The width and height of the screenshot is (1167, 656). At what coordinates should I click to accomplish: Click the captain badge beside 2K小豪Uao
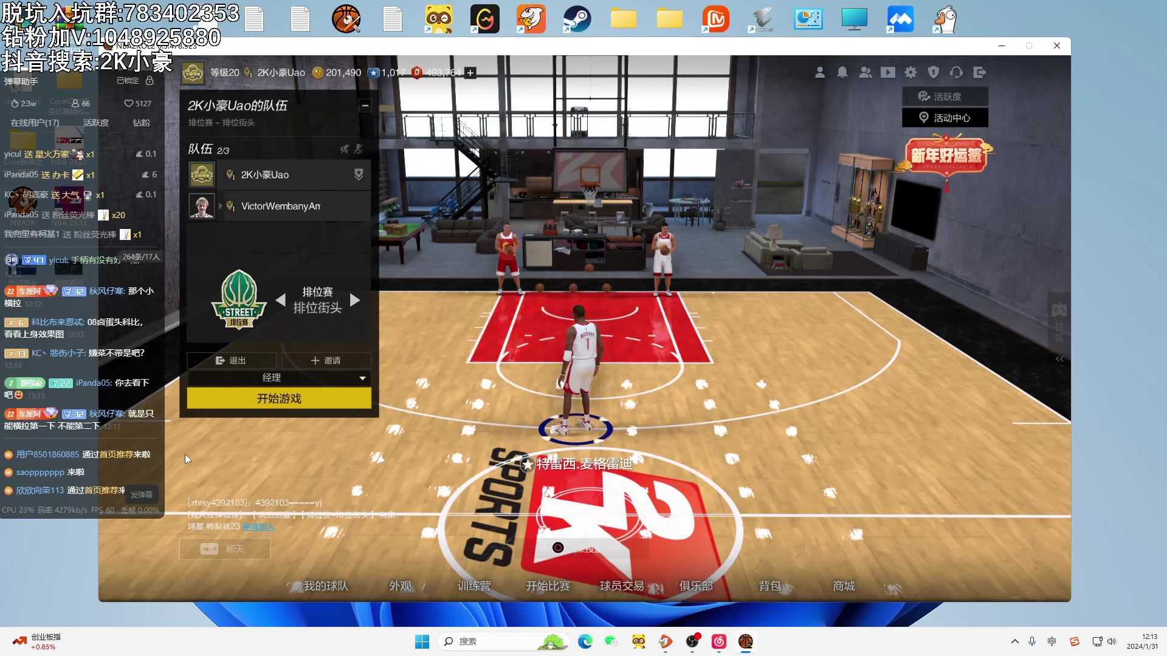point(359,175)
